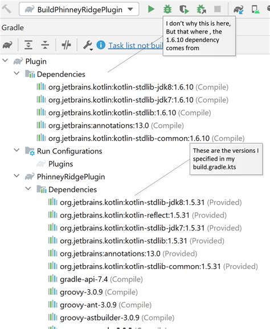The height and width of the screenshot is (329, 270).
Task: Collapse Dependencies under Plugin
Action: tap(17, 74)
